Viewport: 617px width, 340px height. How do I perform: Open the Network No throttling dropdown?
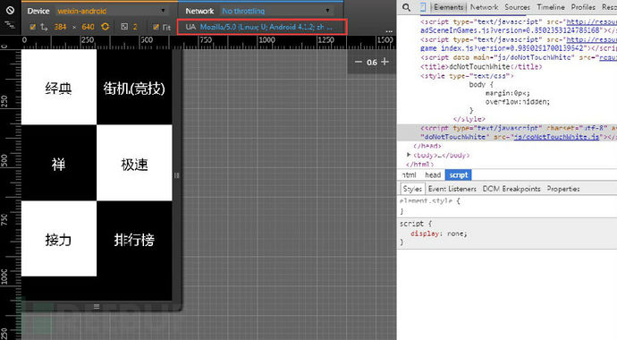[x=275, y=11]
